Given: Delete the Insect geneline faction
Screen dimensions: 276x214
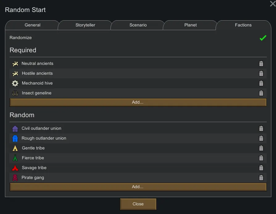Looking at the screenshot, I should pos(261,93).
